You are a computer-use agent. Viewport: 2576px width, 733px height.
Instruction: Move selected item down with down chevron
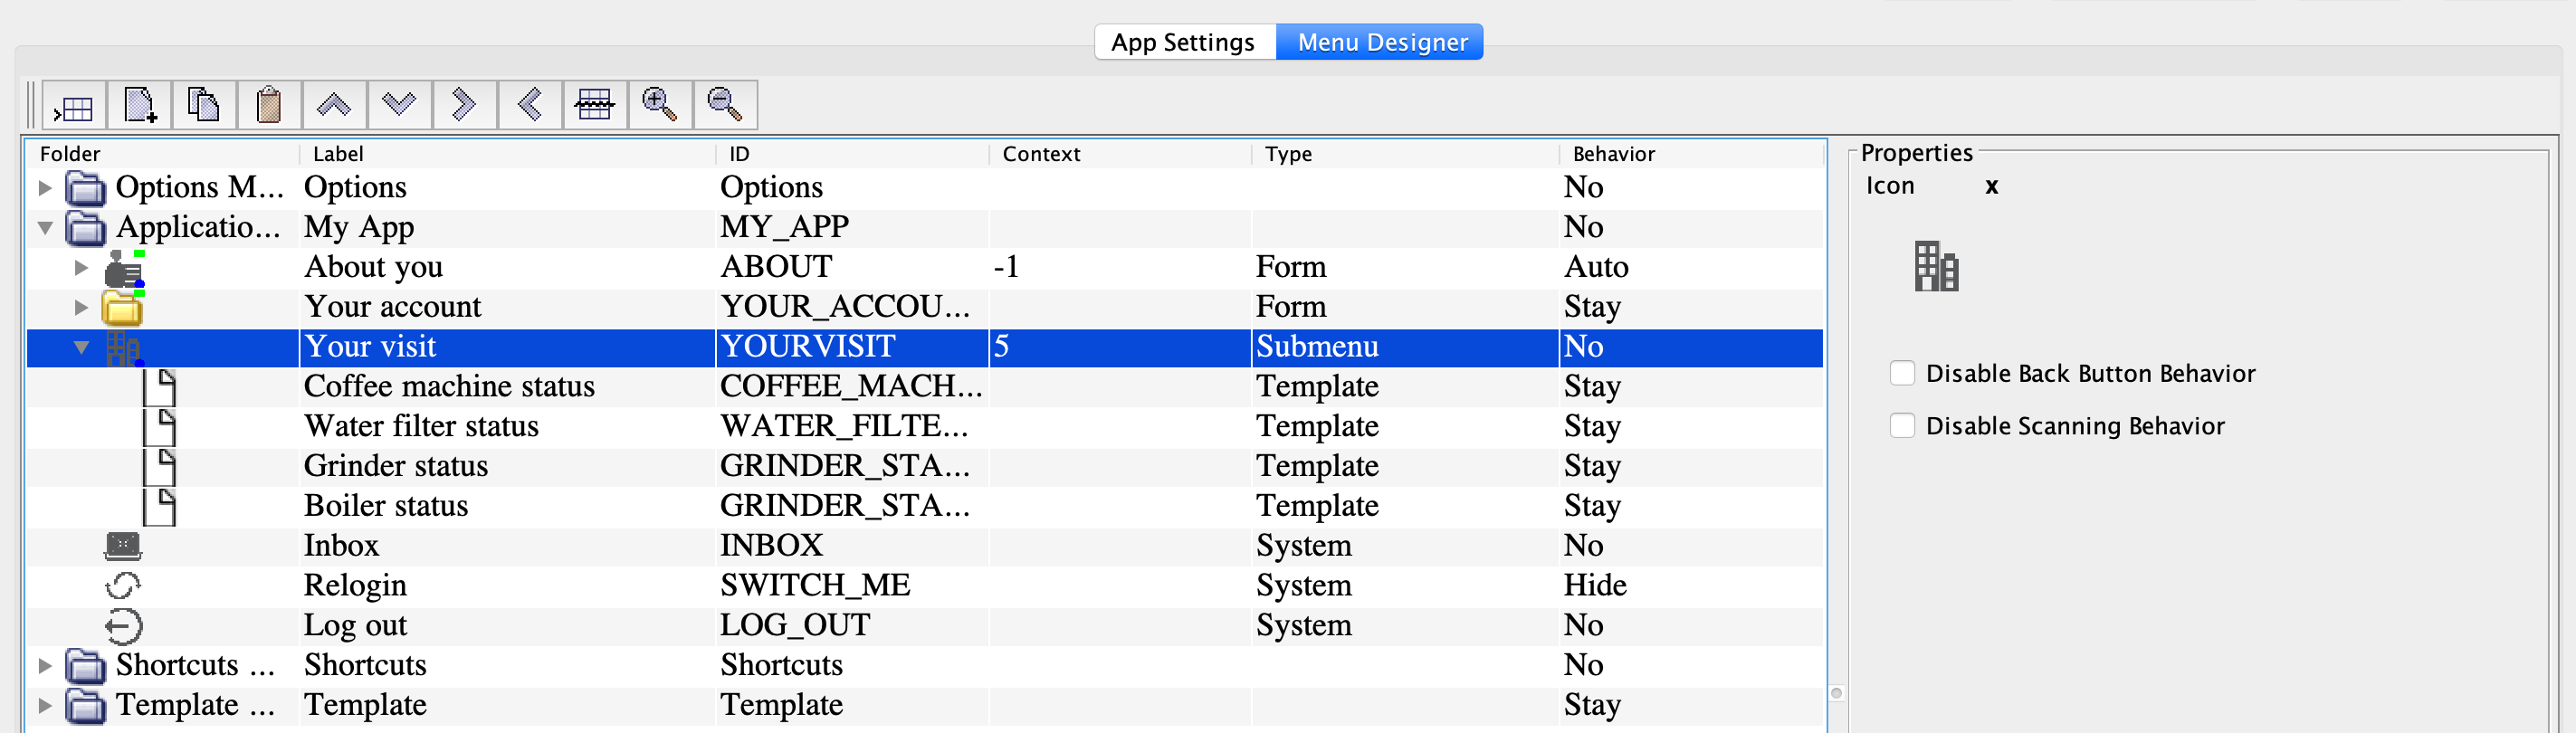coord(399,105)
